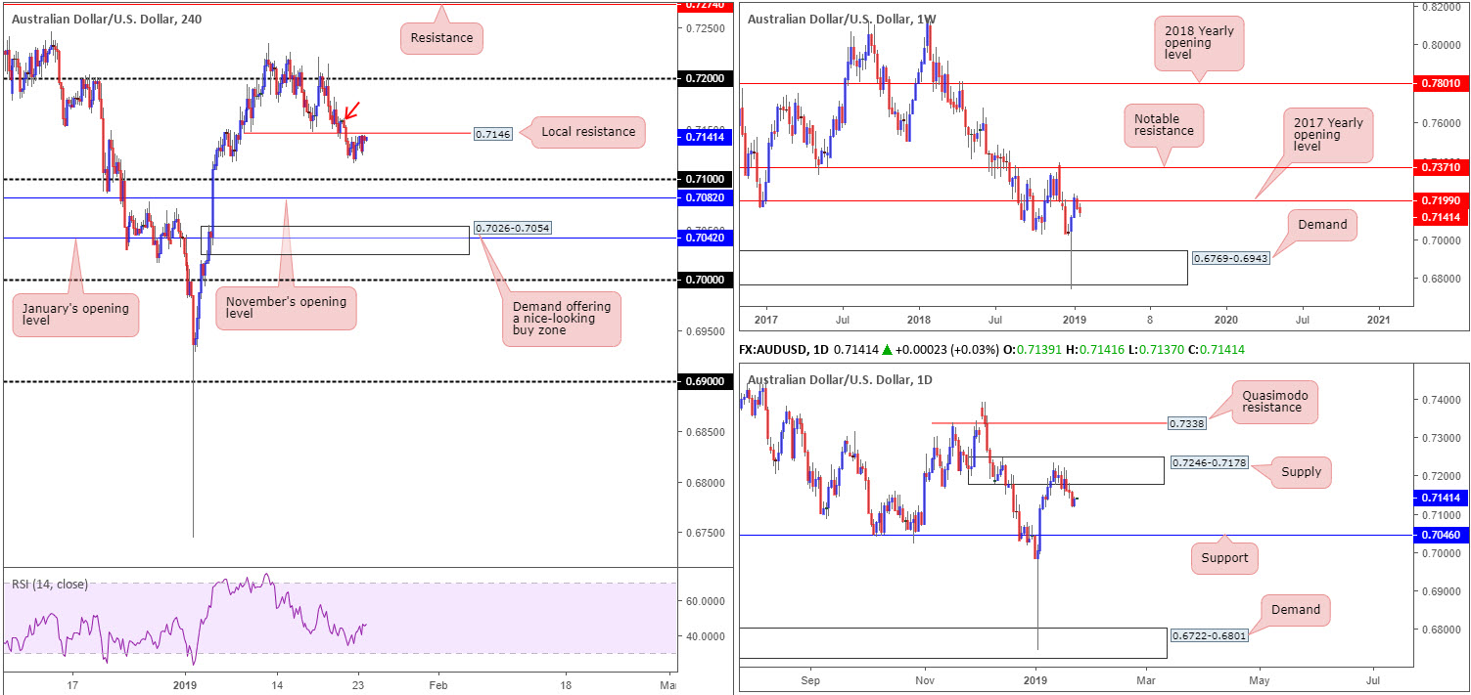This screenshot has width=1471, height=695.
Task: Select the blue 0.70820 price label
Action: point(705,197)
